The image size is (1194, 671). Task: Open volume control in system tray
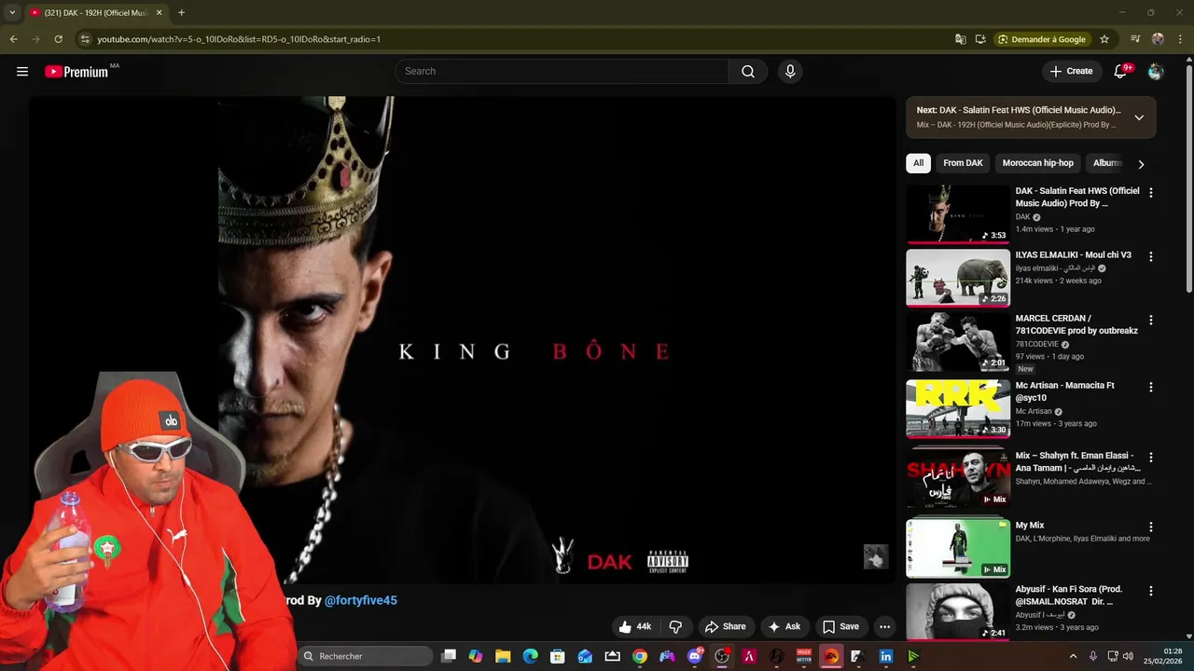(1128, 656)
